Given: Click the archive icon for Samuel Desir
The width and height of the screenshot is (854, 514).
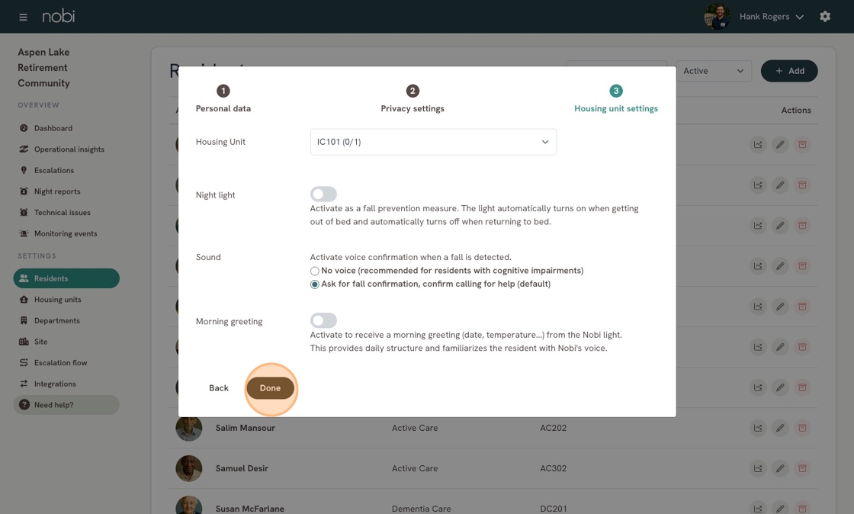Looking at the screenshot, I should click(802, 468).
